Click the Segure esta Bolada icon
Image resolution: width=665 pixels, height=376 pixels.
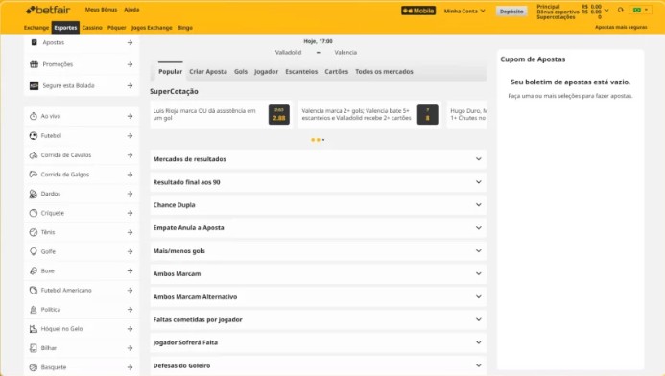click(34, 85)
